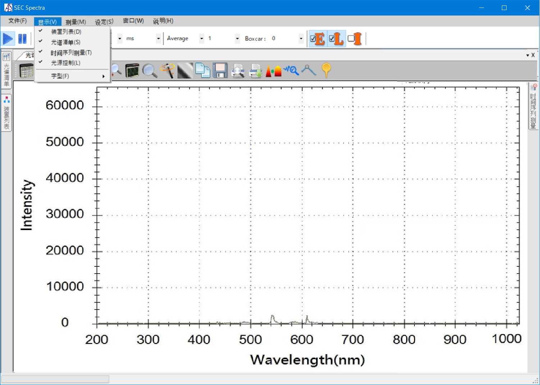This screenshot has height=385, width=540.
Task: Close the spectrum panel with X
Action: [x=533, y=55]
